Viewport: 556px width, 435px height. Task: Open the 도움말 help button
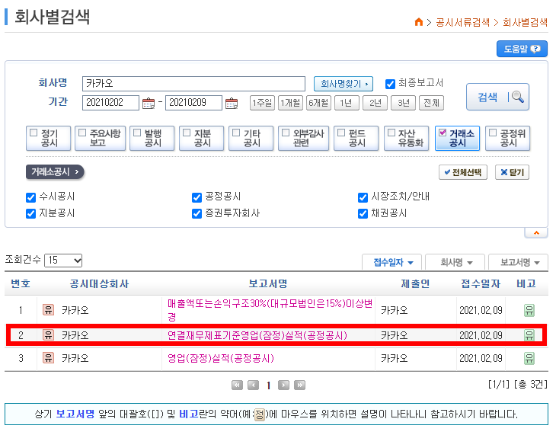522,49
